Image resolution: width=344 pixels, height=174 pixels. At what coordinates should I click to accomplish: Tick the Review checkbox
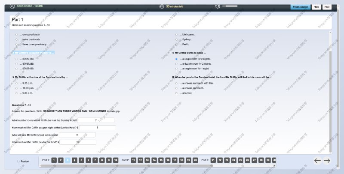18,161
